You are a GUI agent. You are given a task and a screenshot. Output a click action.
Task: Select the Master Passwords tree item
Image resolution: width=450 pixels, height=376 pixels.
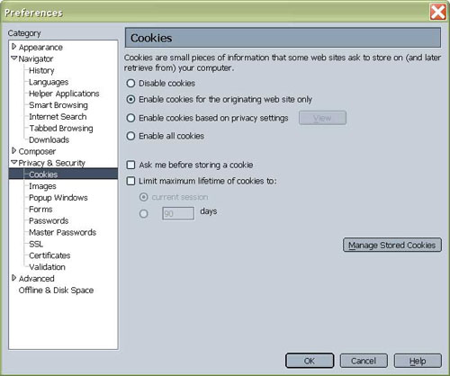[62, 232]
